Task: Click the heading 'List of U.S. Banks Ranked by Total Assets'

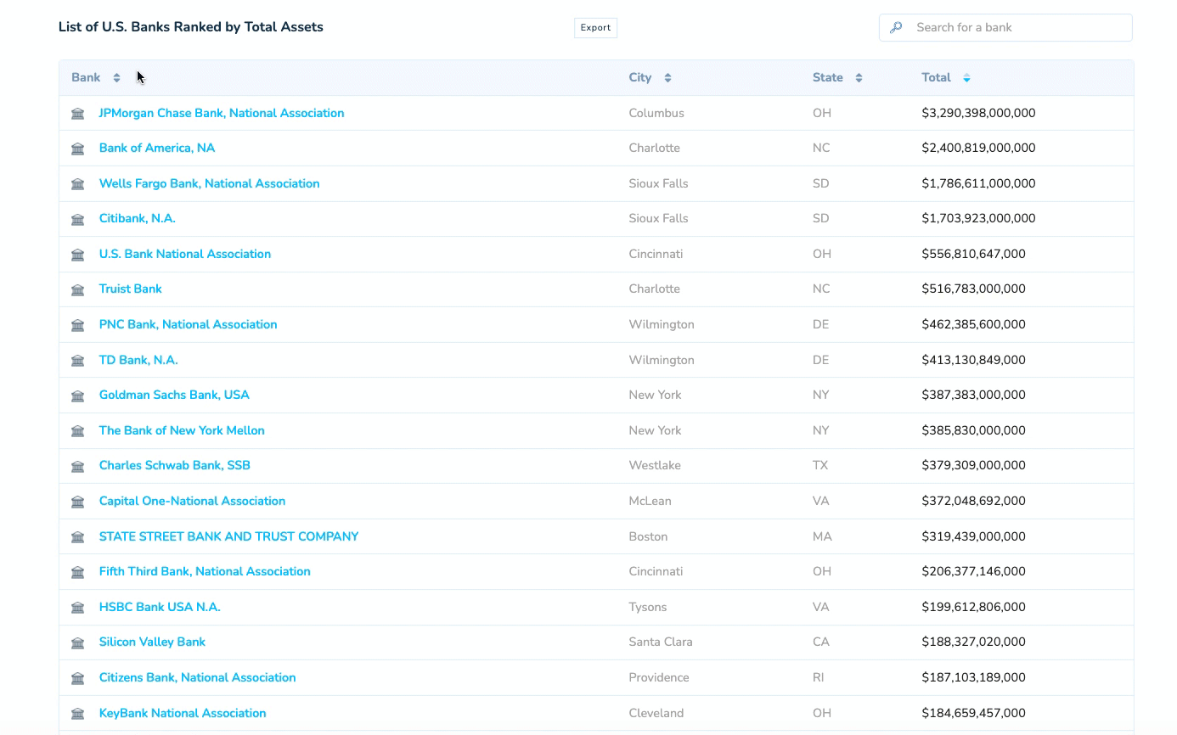Action: click(191, 27)
